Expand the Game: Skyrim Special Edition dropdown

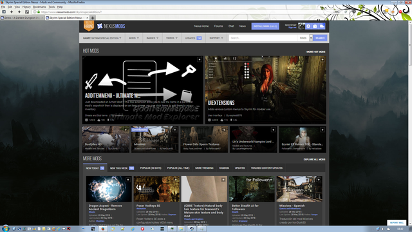point(102,38)
